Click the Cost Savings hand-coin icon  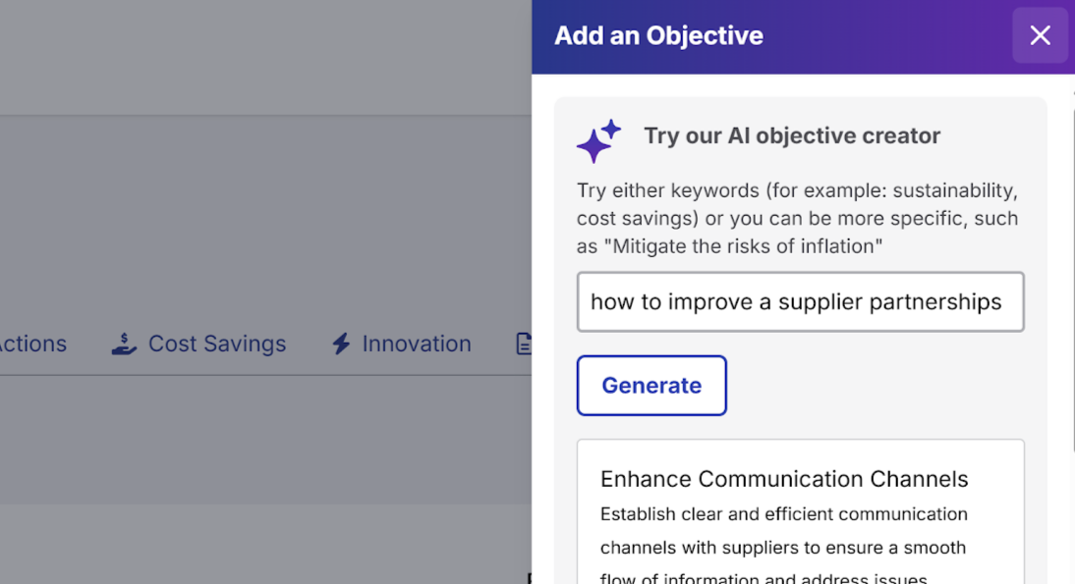pyautogui.click(x=124, y=344)
